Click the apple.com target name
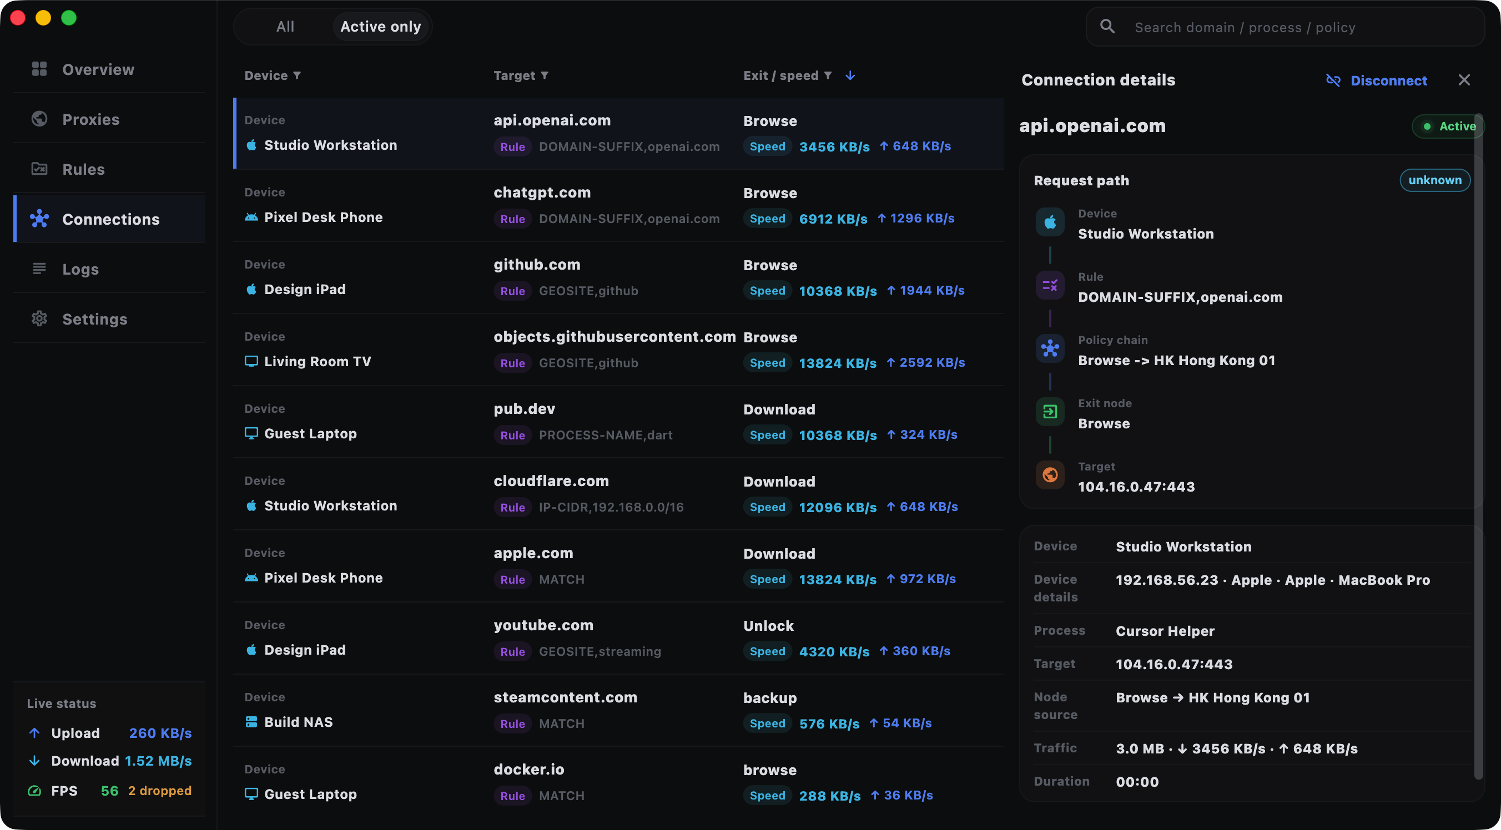Screen dimensions: 1501x830 533,553
